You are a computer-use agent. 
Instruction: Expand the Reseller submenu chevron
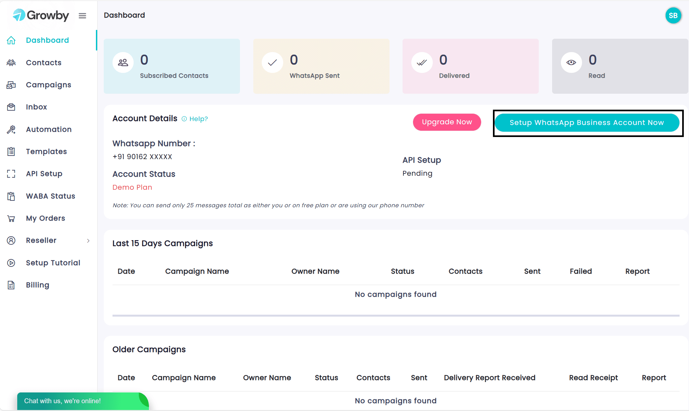tap(88, 241)
